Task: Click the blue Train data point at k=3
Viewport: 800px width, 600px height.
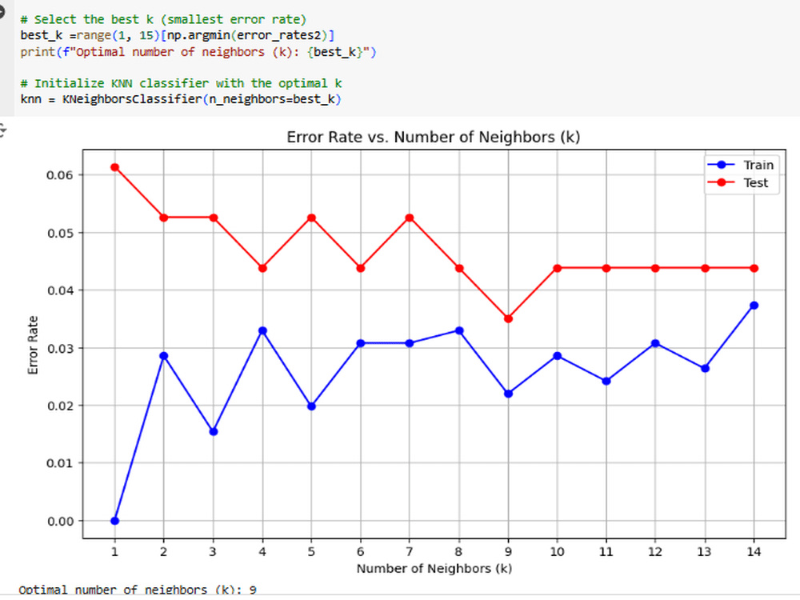Action: coord(214,432)
